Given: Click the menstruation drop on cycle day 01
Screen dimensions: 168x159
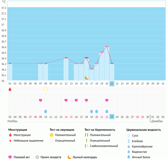Looking at the screenshot, I should [10, 89].
